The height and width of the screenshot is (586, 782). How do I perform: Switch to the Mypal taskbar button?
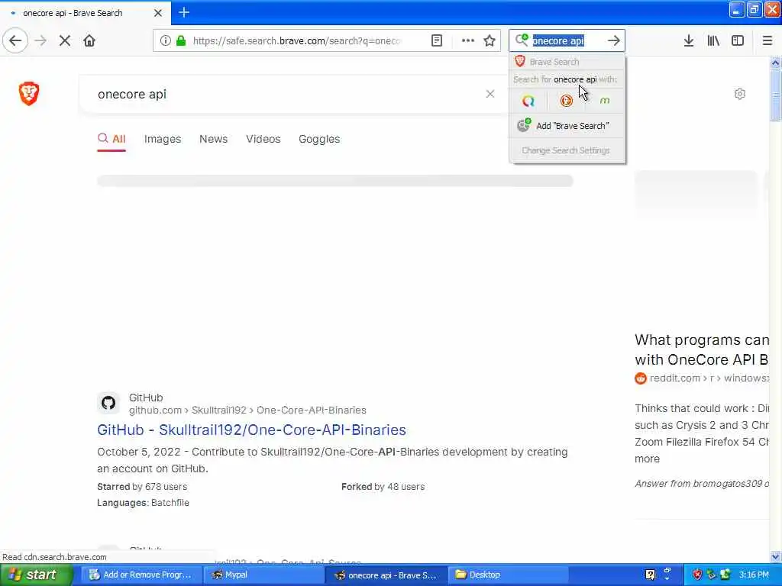click(x=263, y=575)
